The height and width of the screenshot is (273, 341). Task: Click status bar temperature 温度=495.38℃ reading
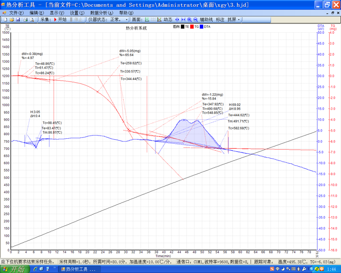pyautogui.click(x=292, y=262)
